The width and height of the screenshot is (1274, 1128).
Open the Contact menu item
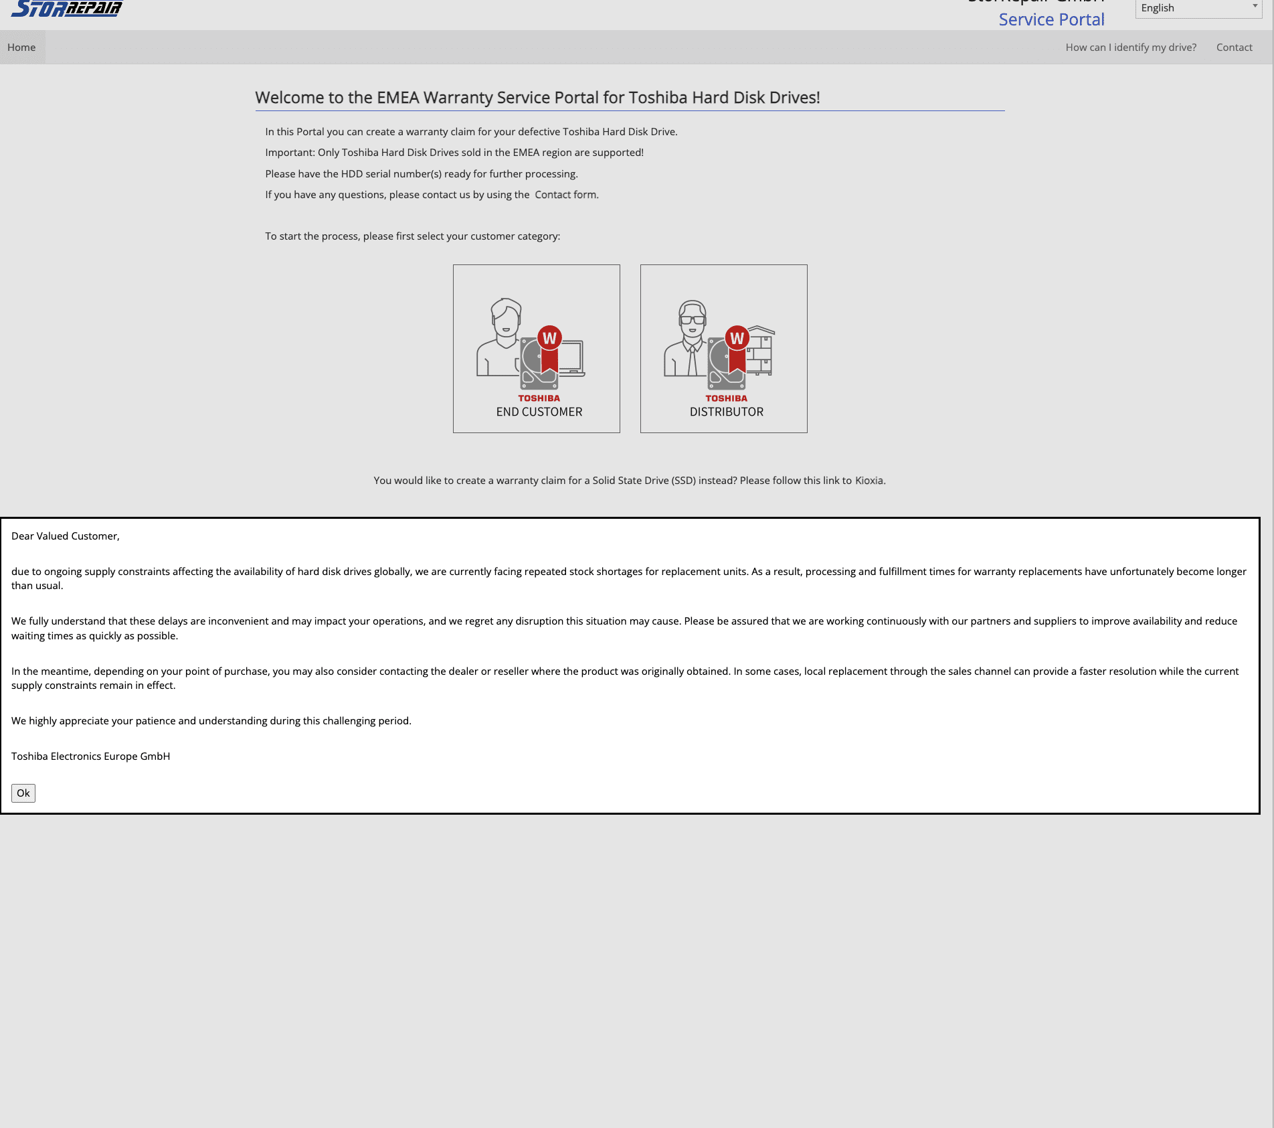[x=1235, y=48]
